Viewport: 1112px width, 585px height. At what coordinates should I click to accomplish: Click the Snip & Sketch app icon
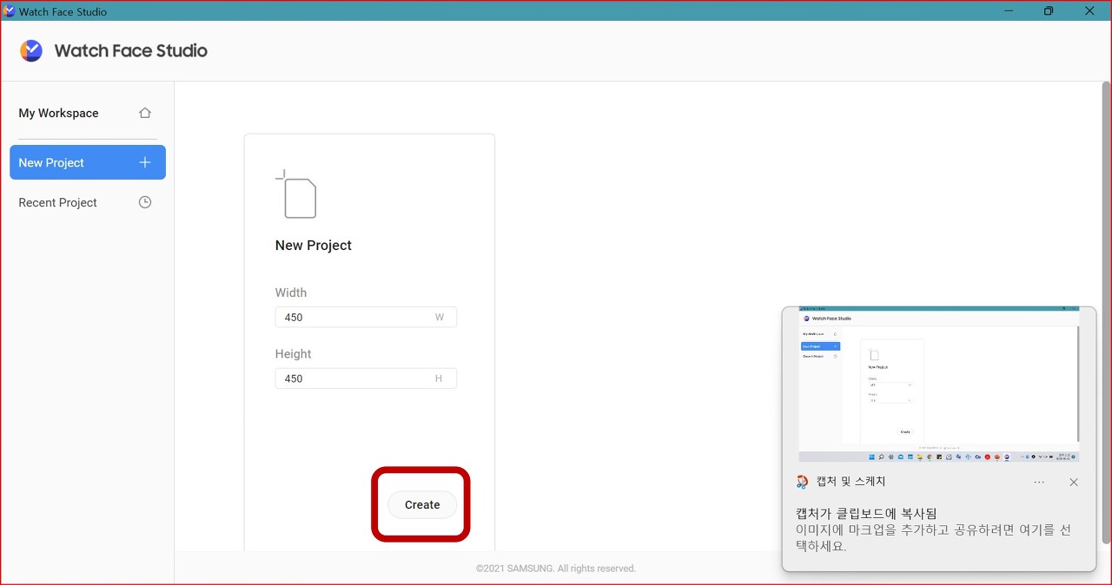point(802,482)
